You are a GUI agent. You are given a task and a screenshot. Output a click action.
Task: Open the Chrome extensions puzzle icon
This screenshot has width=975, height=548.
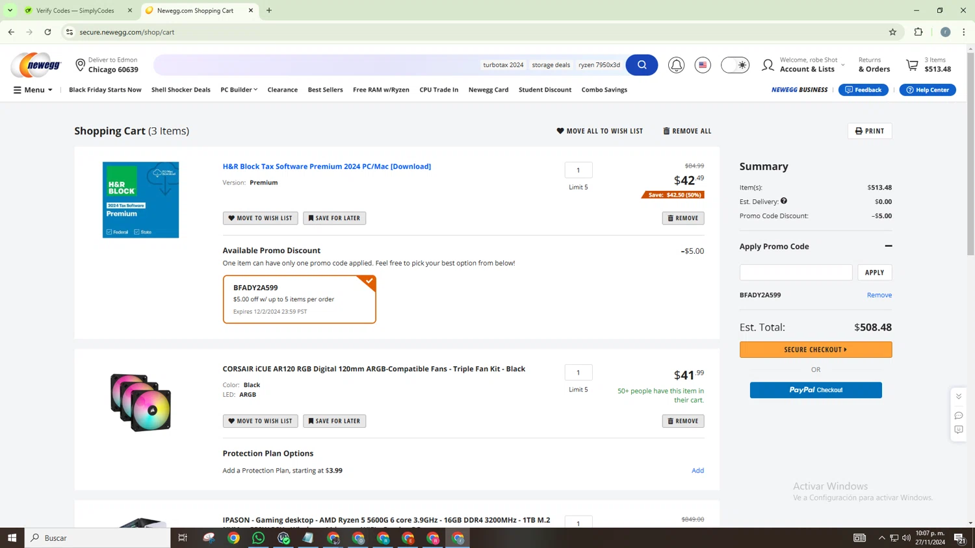point(918,32)
